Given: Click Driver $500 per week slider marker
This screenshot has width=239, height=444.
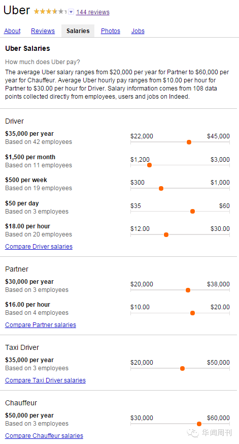Looking at the screenshot, I should (x=161, y=188).
